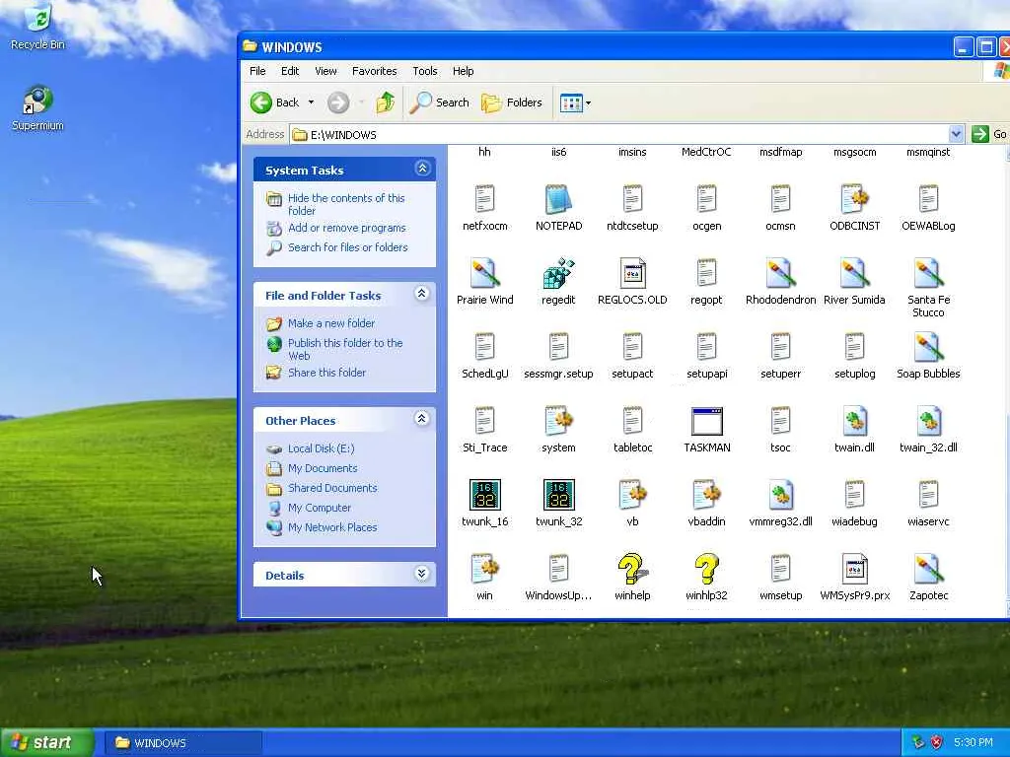Toggle the Folders pane button
The image size is (1010, 757).
point(512,103)
